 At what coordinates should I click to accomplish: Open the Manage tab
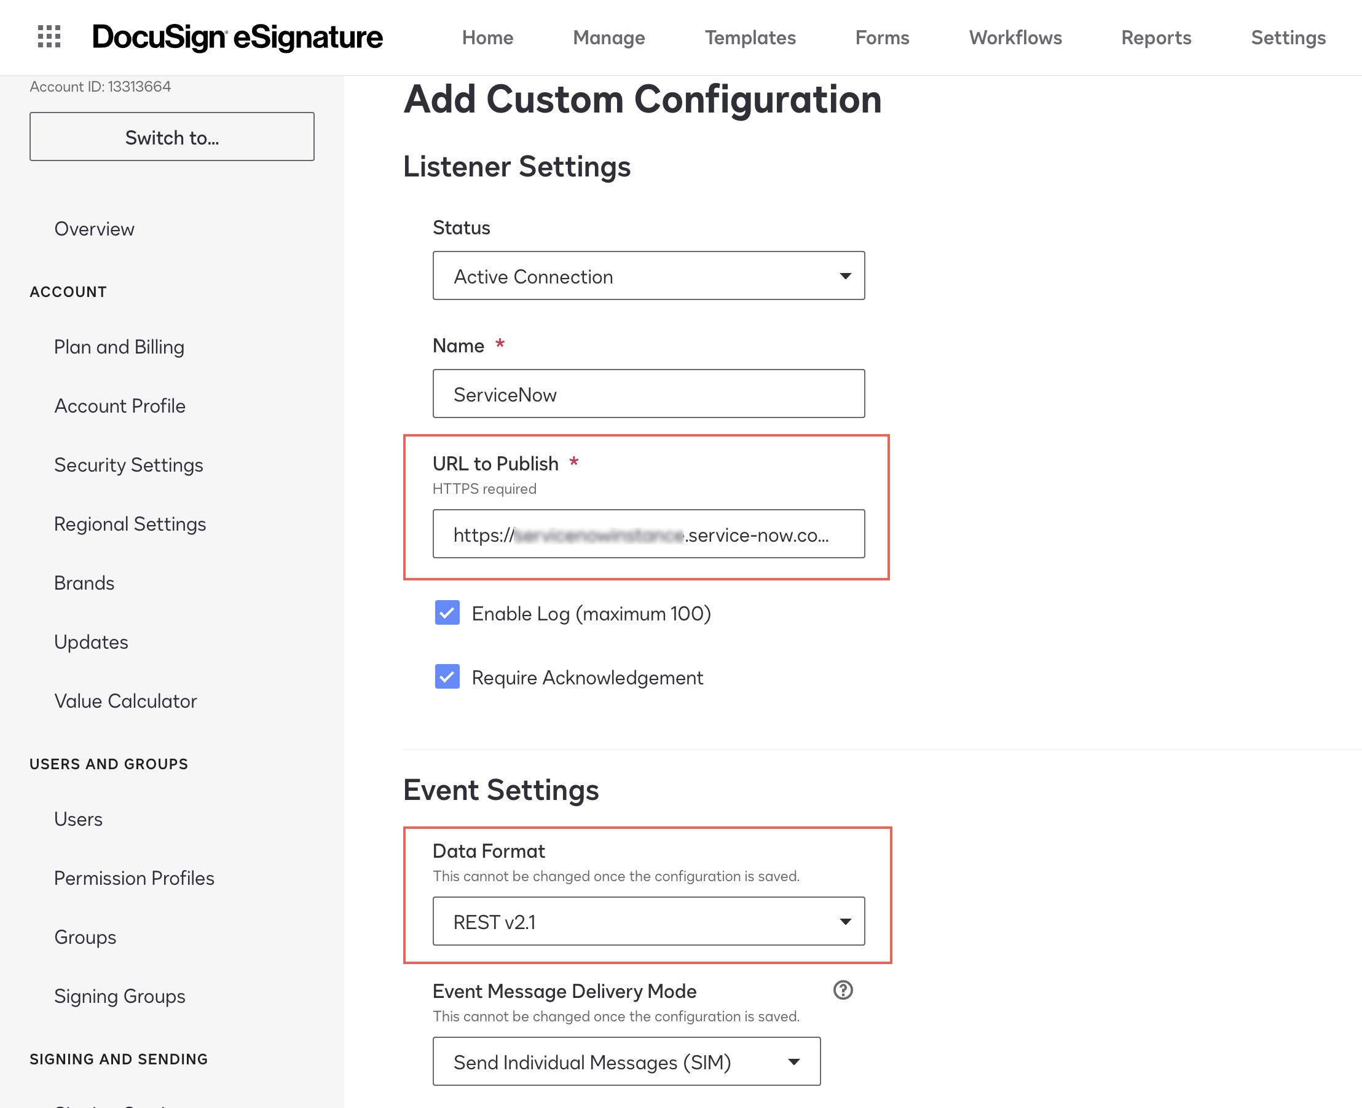coord(608,38)
